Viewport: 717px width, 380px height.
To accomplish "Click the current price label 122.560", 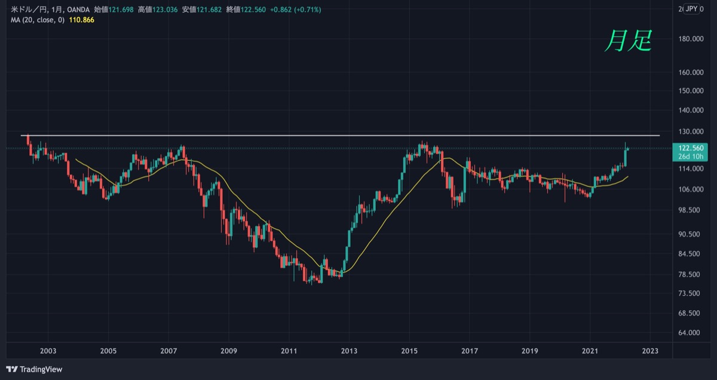I will tap(690, 148).
